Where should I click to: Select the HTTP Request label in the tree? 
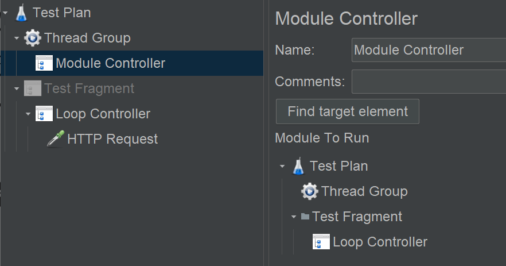[112, 139]
